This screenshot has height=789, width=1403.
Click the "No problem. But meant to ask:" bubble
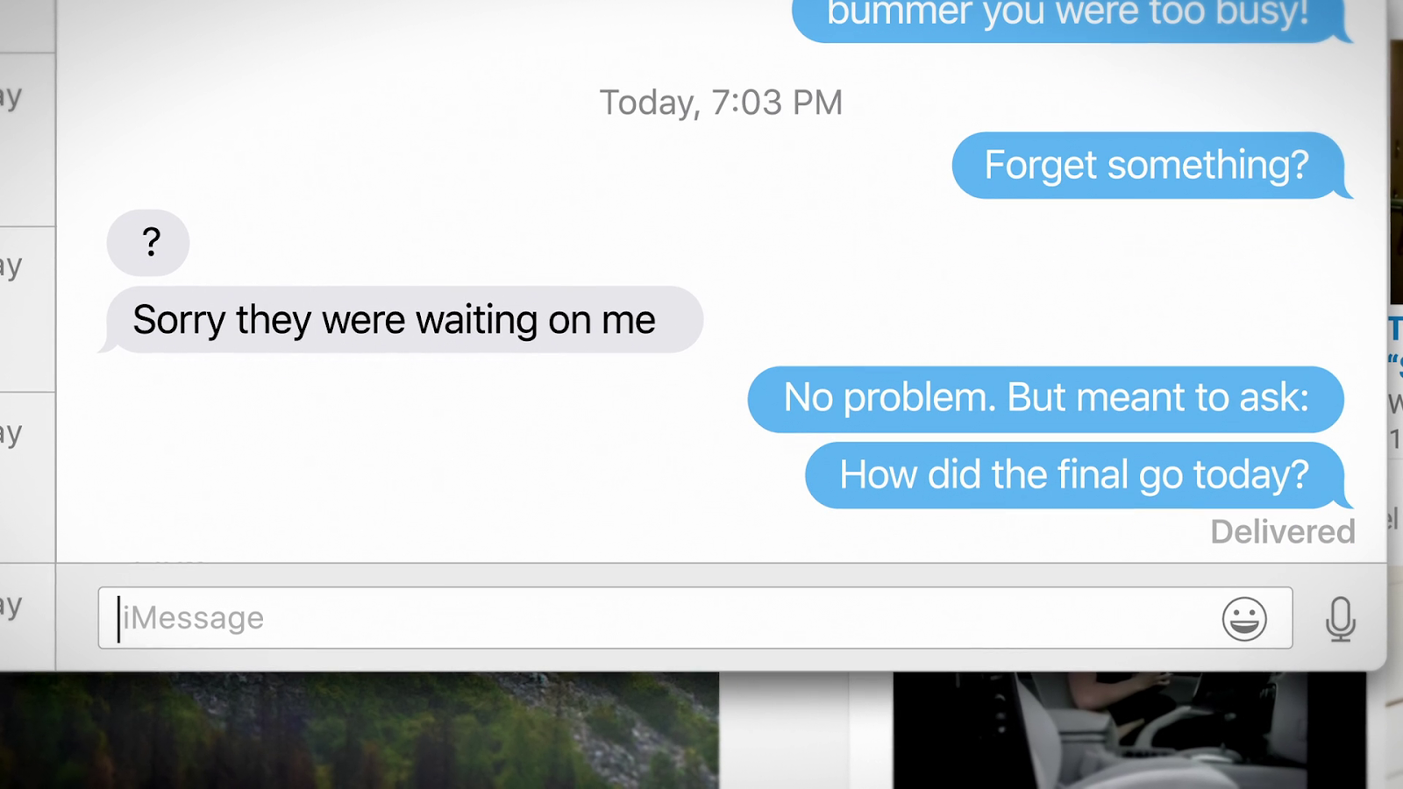pyautogui.click(x=1046, y=399)
